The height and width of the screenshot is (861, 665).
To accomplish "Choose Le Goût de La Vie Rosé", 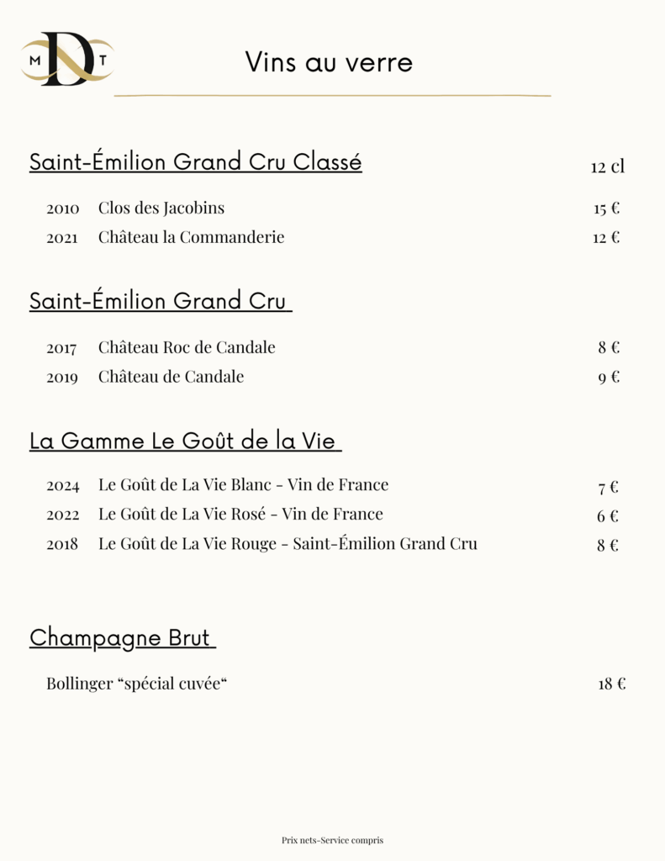I will point(240,514).
